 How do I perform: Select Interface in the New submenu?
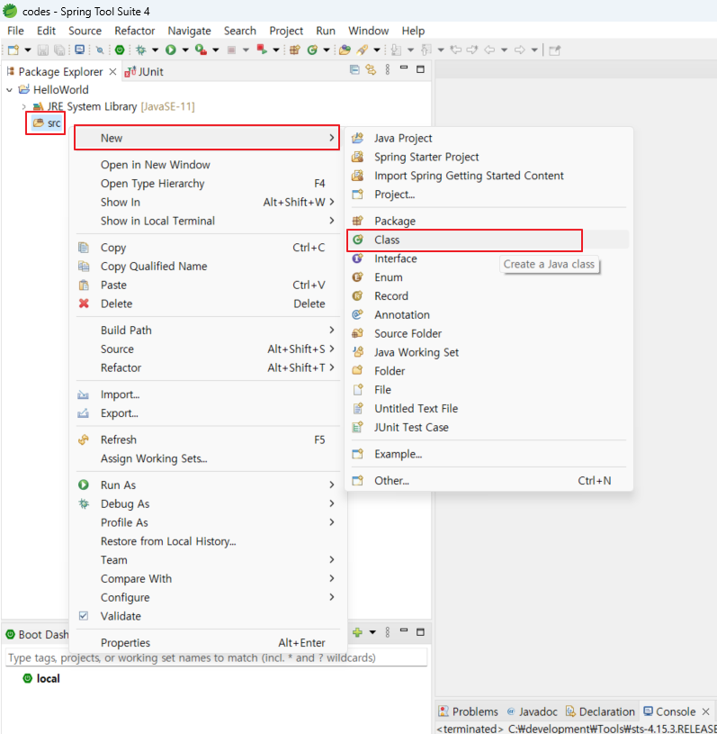488,258
